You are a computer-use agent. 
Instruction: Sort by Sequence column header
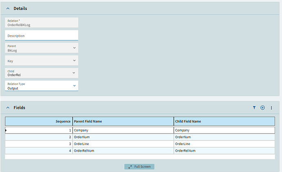39,121
